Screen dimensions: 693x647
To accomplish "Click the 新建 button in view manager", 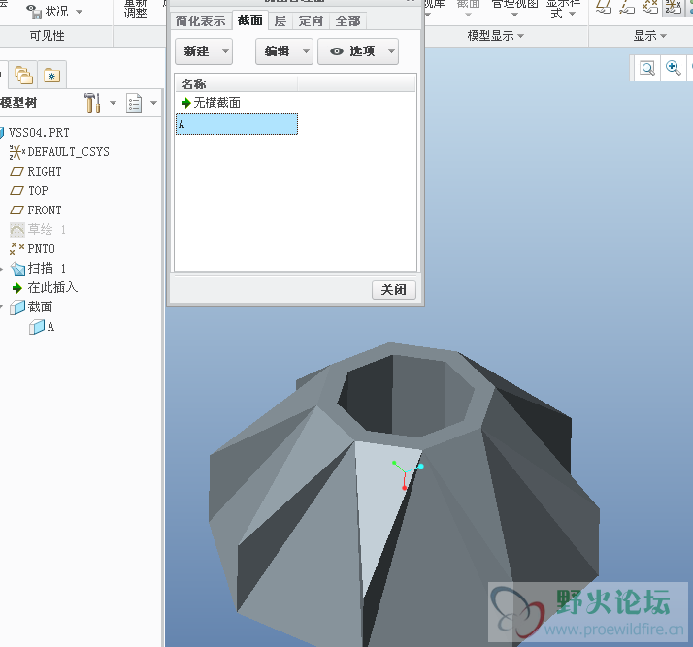I will click(x=197, y=51).
